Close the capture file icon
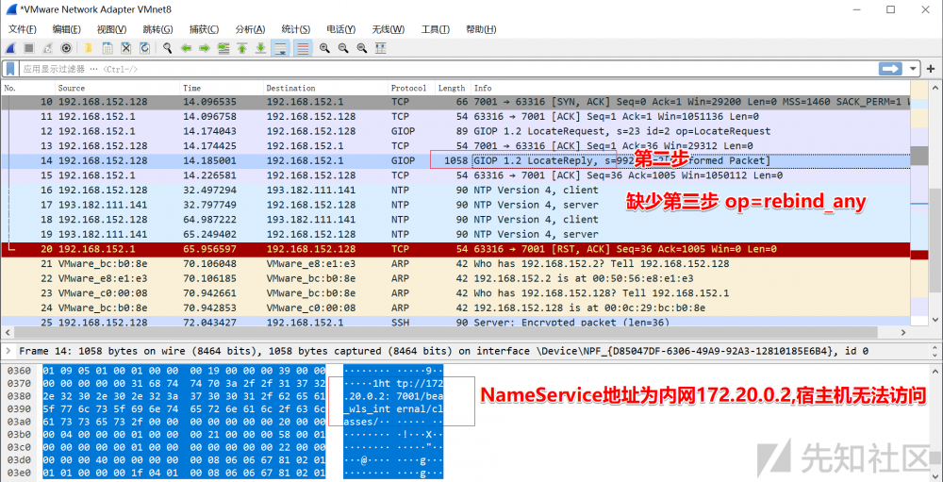 125,48
